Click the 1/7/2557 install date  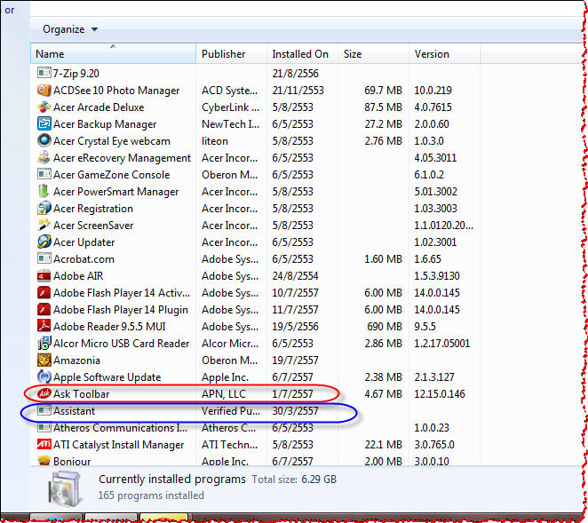click(292, 394)
